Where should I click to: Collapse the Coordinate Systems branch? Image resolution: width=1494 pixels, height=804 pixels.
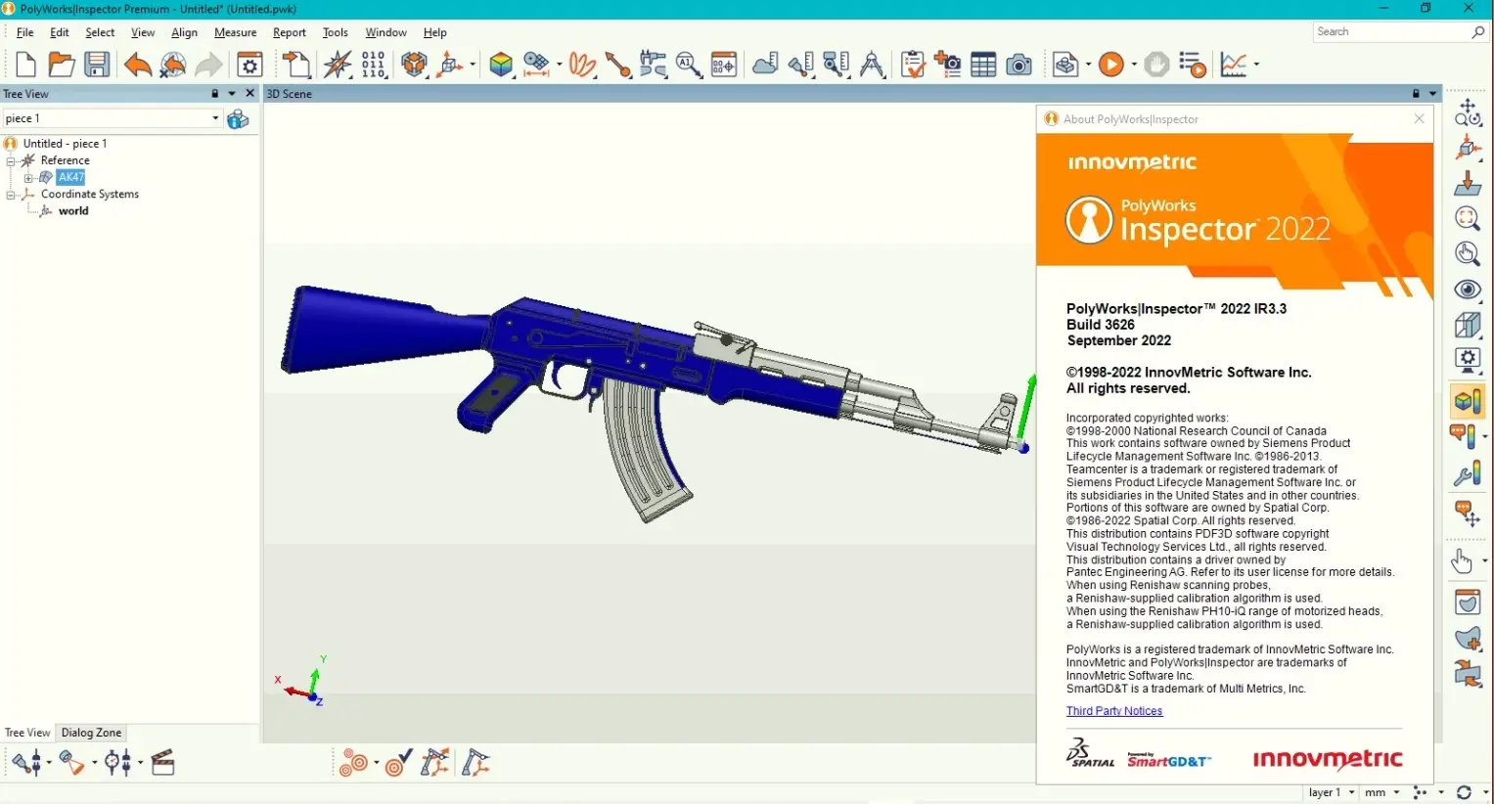tap(12, 195)
